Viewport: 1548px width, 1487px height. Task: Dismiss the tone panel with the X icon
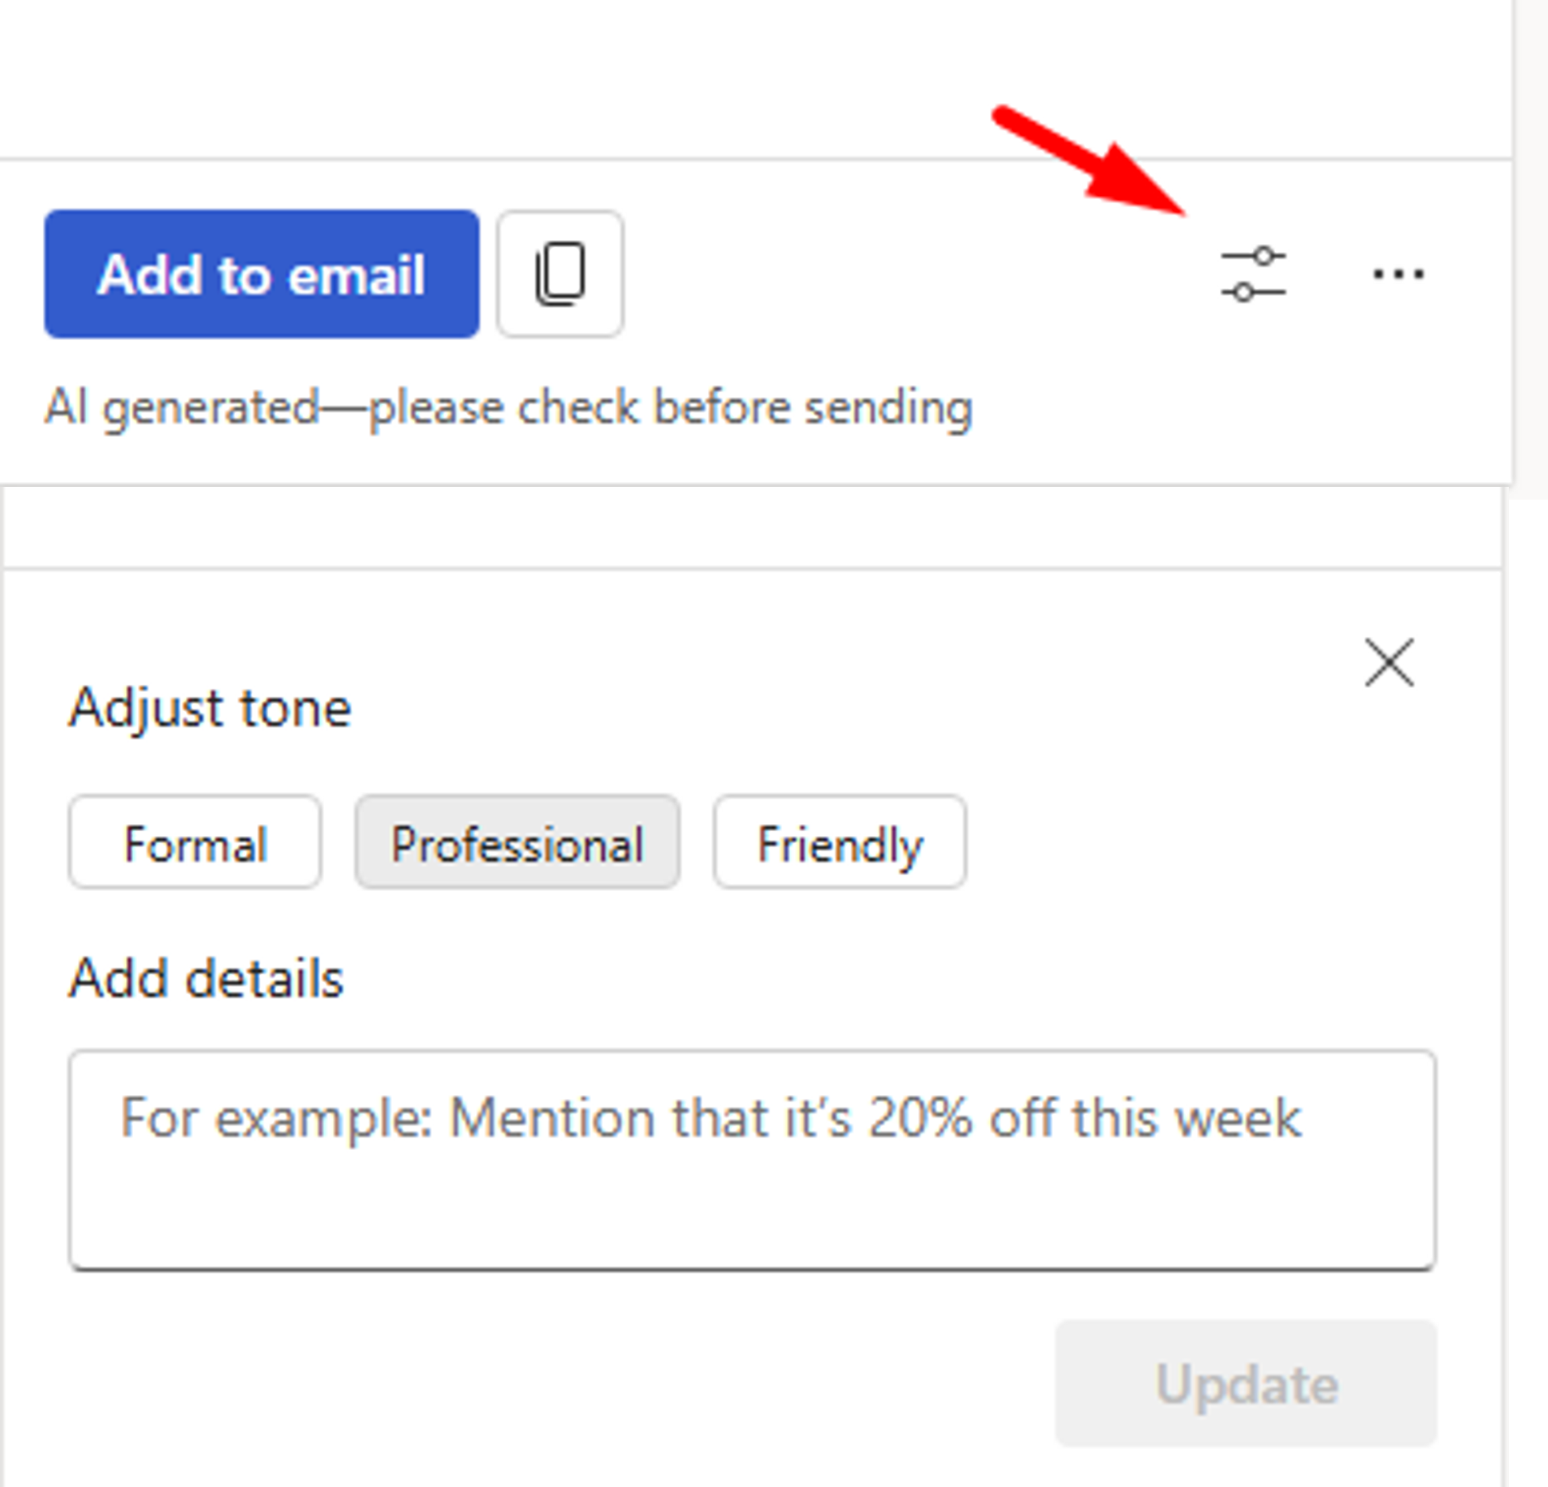(1389, 662)
